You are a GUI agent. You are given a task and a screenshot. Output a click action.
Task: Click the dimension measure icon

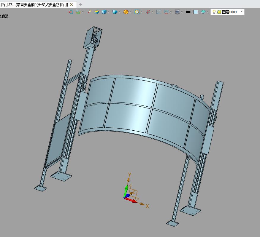pyautogui.click(x=166, y=12)
